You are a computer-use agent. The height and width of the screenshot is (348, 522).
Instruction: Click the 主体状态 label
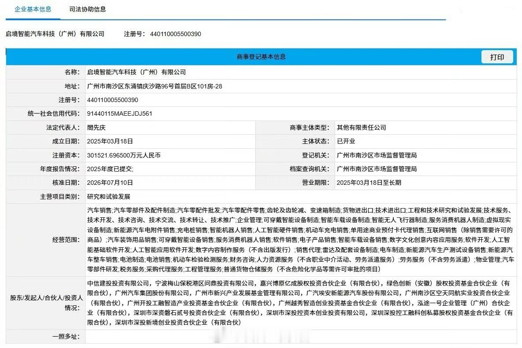tap(316, 141)
